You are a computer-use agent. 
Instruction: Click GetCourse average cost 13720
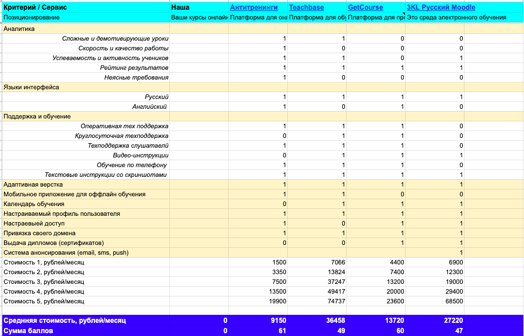pos(376,321)
